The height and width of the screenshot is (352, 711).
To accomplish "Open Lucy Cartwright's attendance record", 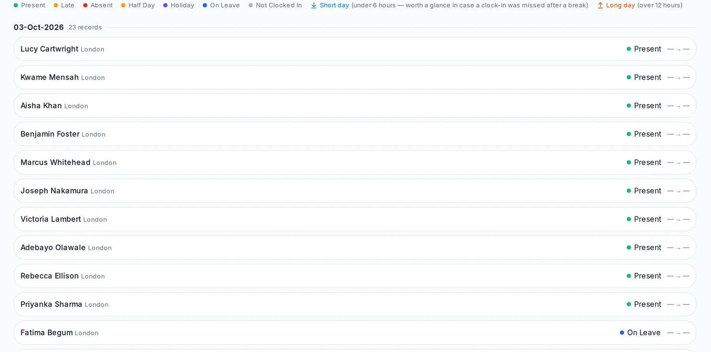I will 355,49.
